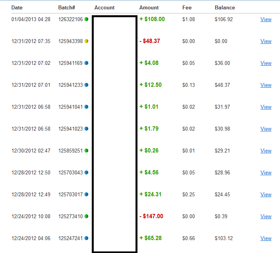Select batch number 125941041

click(70, 107)
